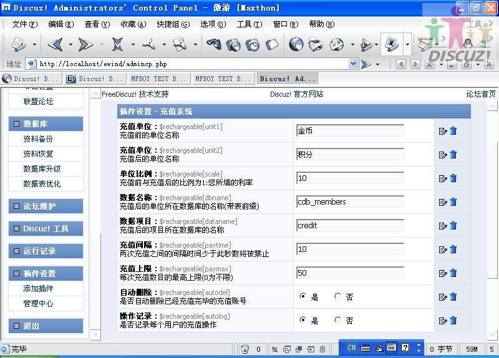Delete the paytime setting via trash icon

pyautogui.click(x=453, y=249)
